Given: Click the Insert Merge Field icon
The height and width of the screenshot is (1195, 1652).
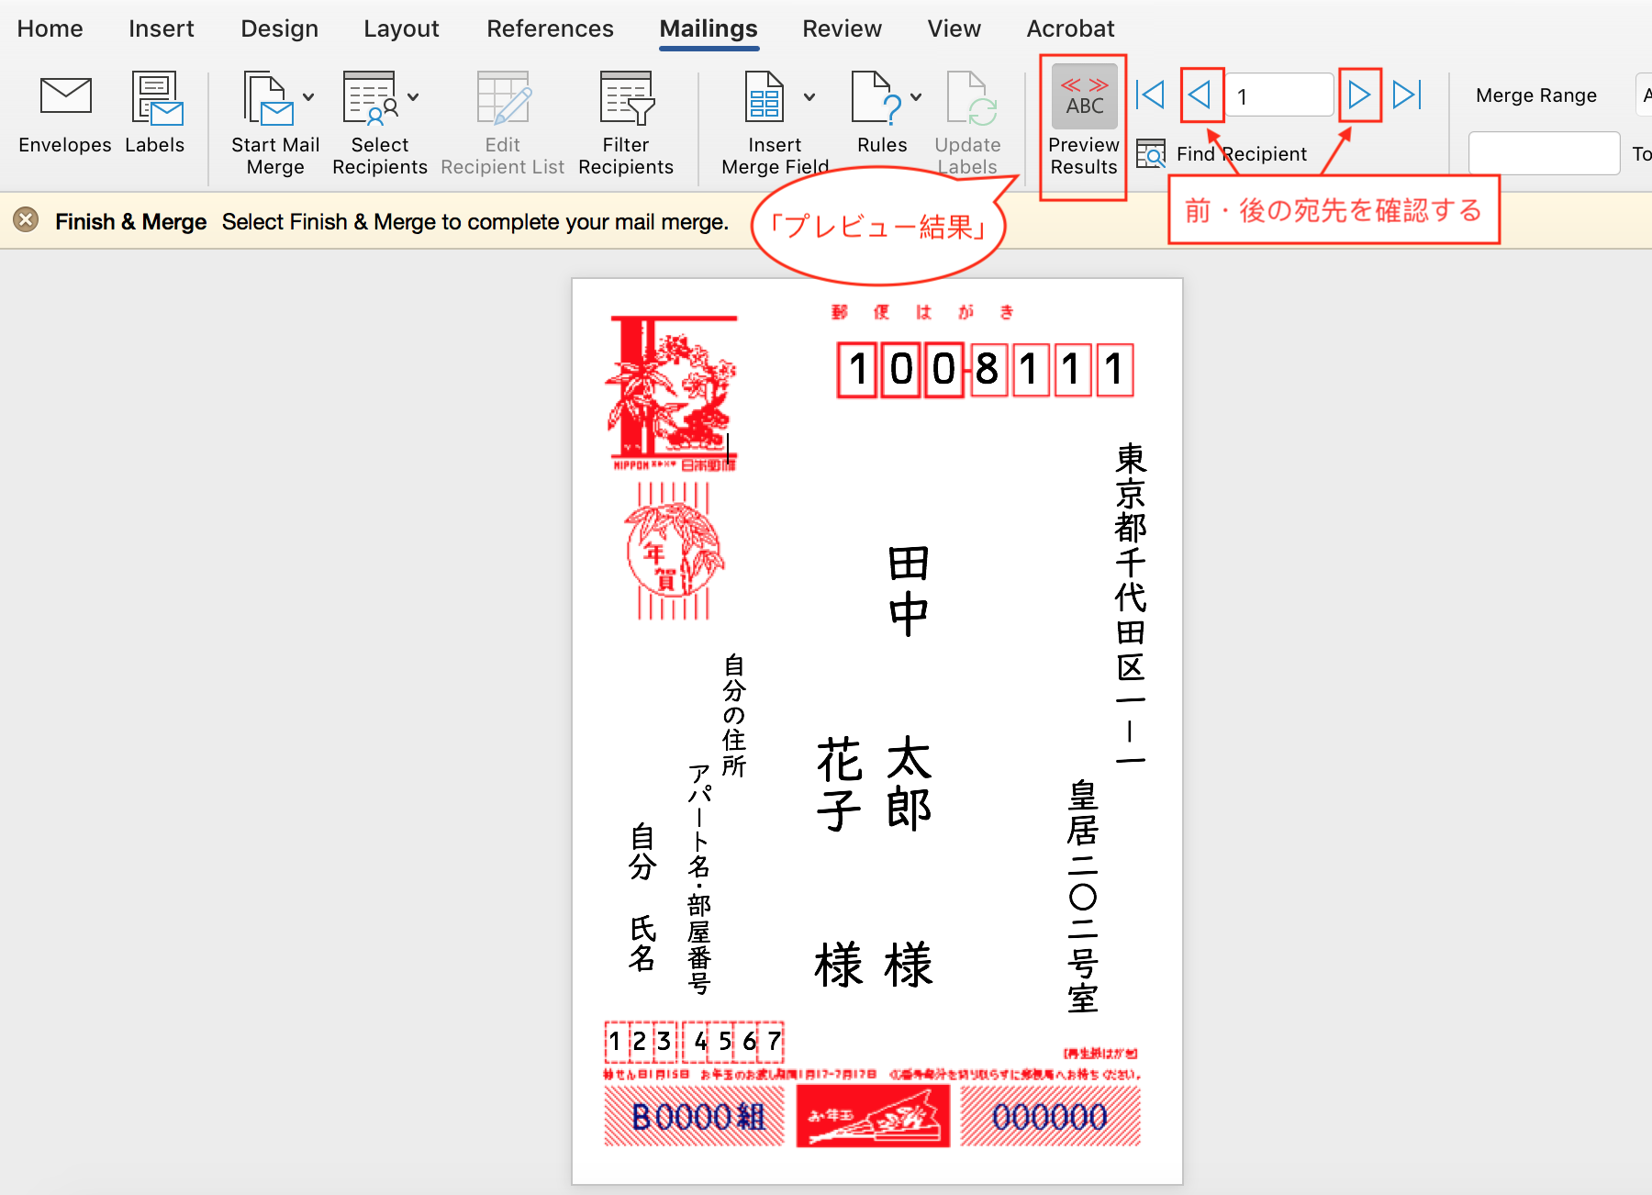Looking at the screenshot, I should (x=764, y=97).
